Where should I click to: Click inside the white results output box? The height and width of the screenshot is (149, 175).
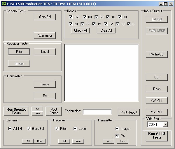point(101,73)
